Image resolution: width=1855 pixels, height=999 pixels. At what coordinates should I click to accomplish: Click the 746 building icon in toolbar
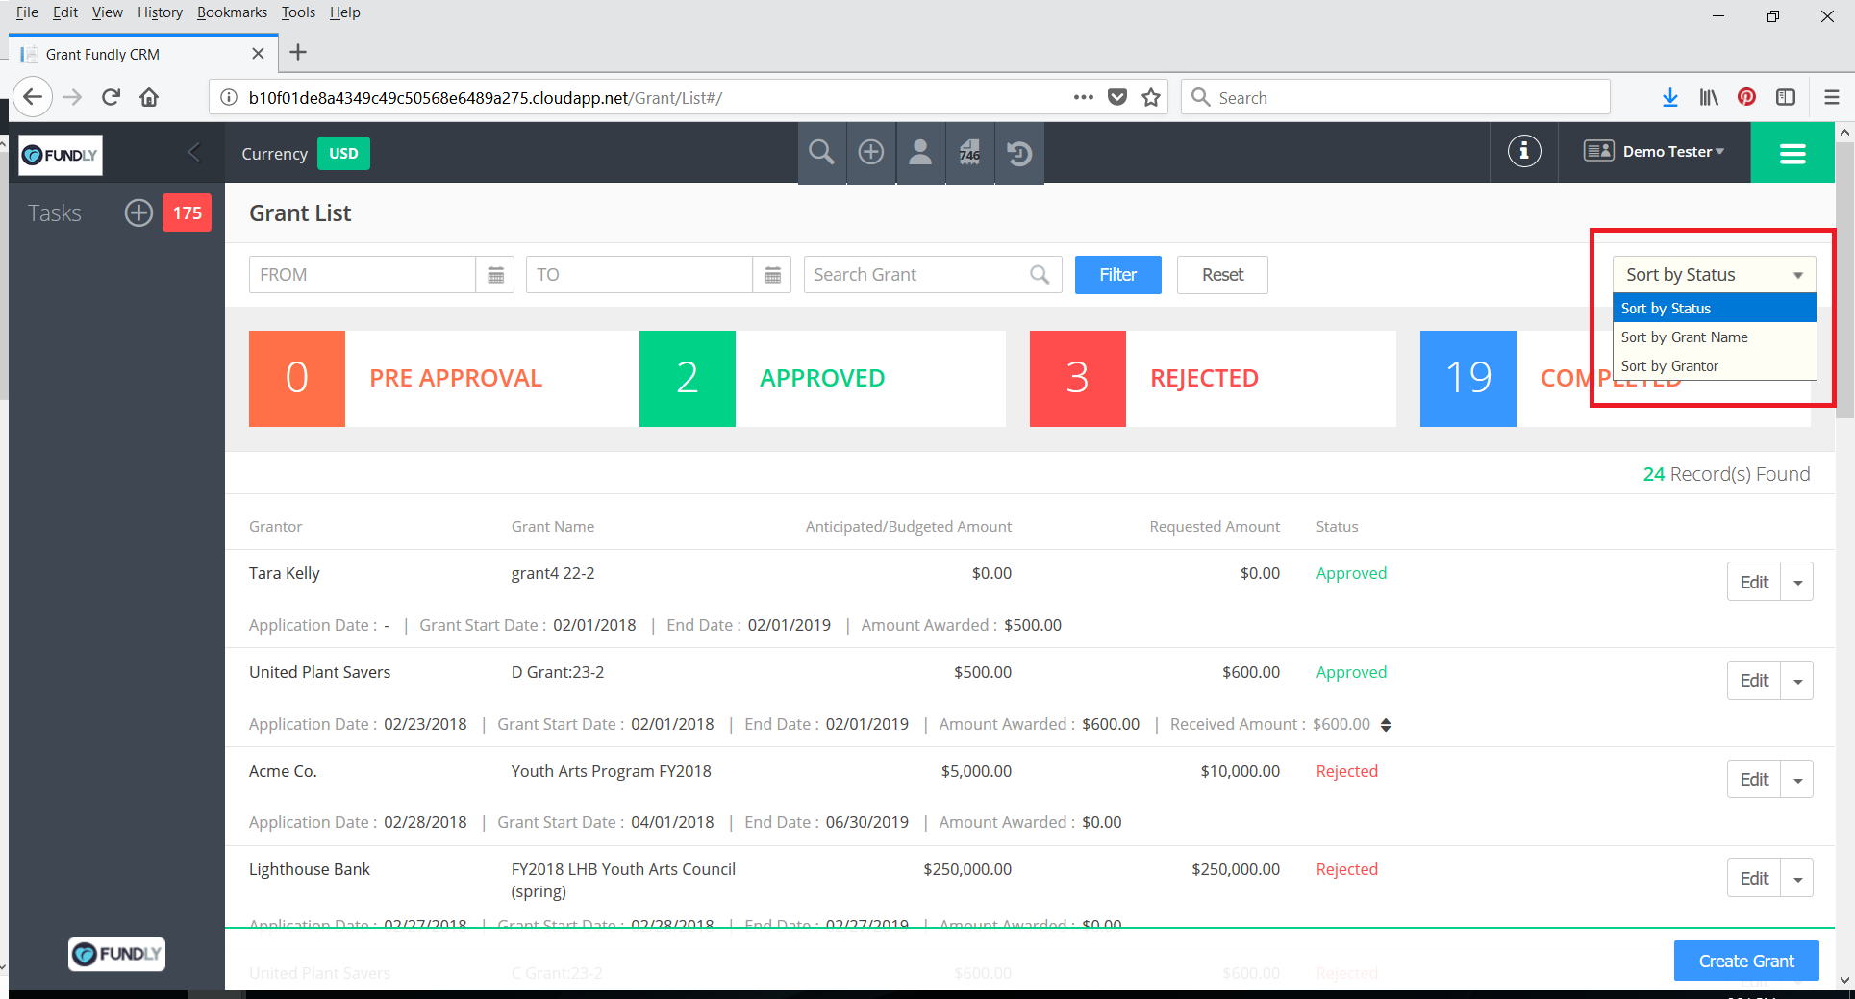(969, 153)
